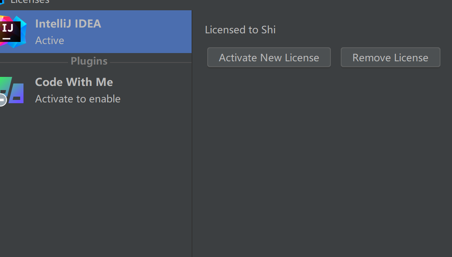Click the Plugins section header
The width and height of the screenshot is (452, 257).
[89, 61]
